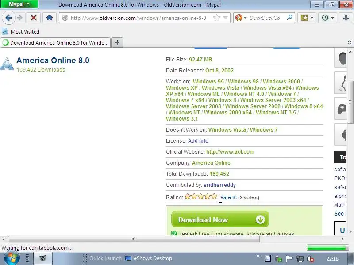Click the globe site identity icon
This screenshot has width=354, height=265.
point(65,18)
